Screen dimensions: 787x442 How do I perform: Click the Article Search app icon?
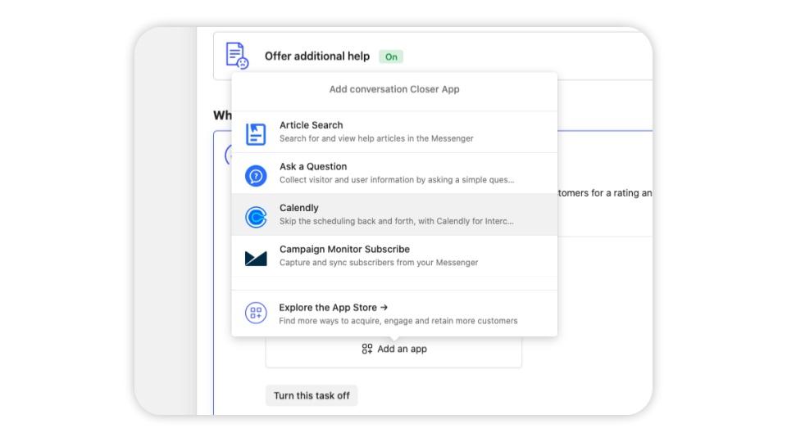[x=256, y=133]
